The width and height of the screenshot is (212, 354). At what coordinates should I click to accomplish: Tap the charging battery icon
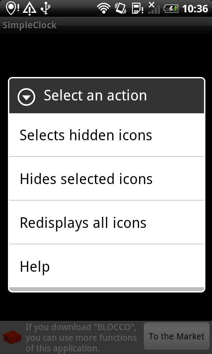171,9
